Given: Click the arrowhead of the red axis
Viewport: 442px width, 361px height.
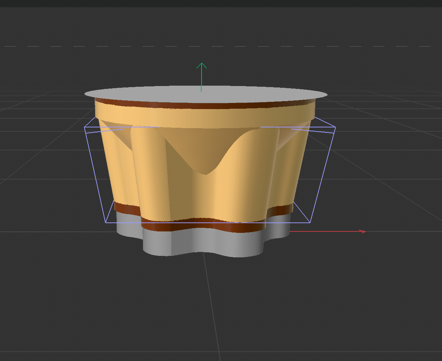Looking at the screenshot, I should pyautogui.click(x=362, y=231).
